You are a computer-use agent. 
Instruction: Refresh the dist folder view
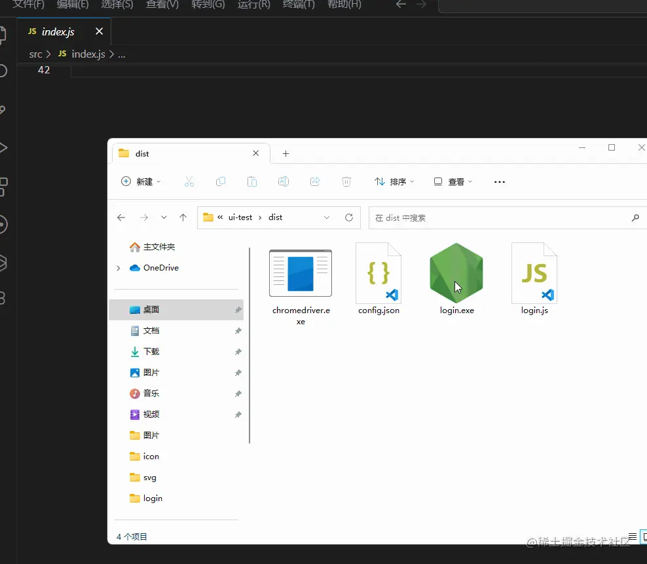[349, 217]
